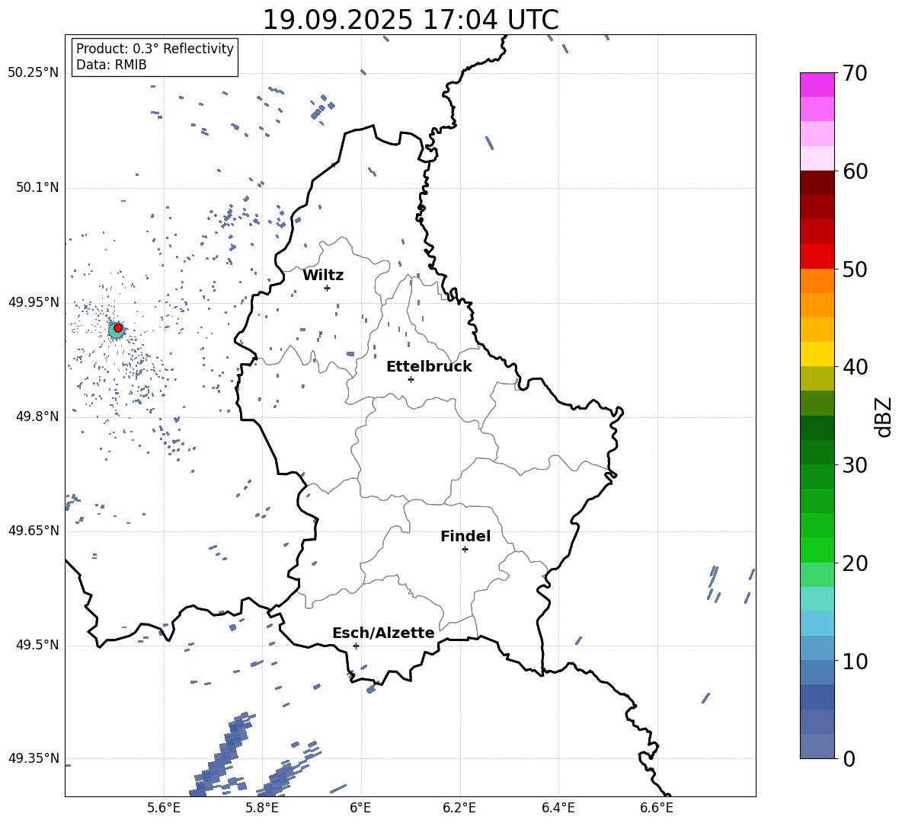This screenshot has width=902, height=823.
Task: Click the 6.4°E longitude label
Action: (558, 808)
